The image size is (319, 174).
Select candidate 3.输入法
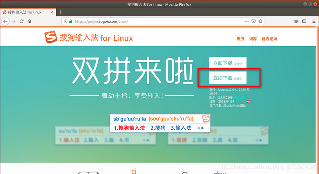click(x=181, y=128)
